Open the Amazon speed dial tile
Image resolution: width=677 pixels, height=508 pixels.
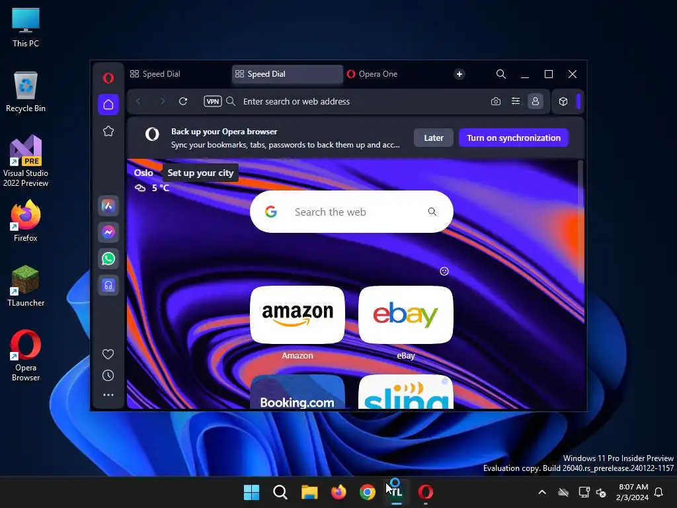pyautogui.click(x=298, y=315)
